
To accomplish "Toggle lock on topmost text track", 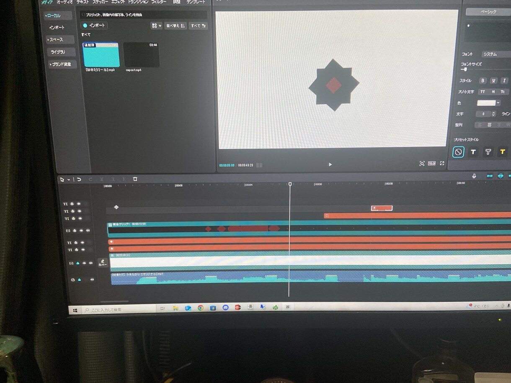I will tap(72, 203).
